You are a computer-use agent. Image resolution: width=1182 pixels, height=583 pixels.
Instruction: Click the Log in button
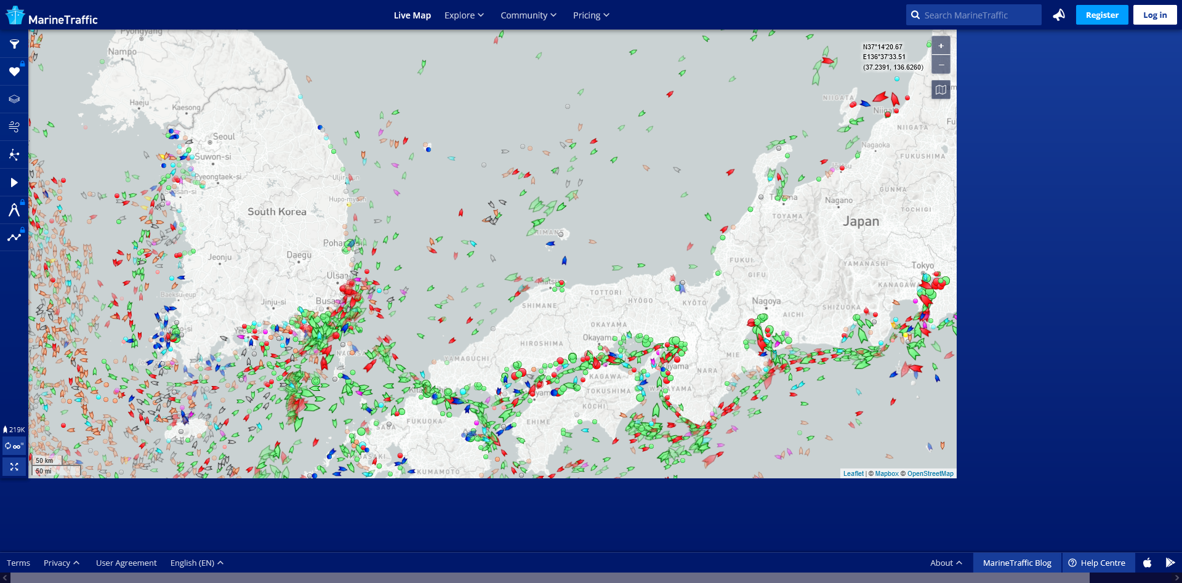(1155, 15)
